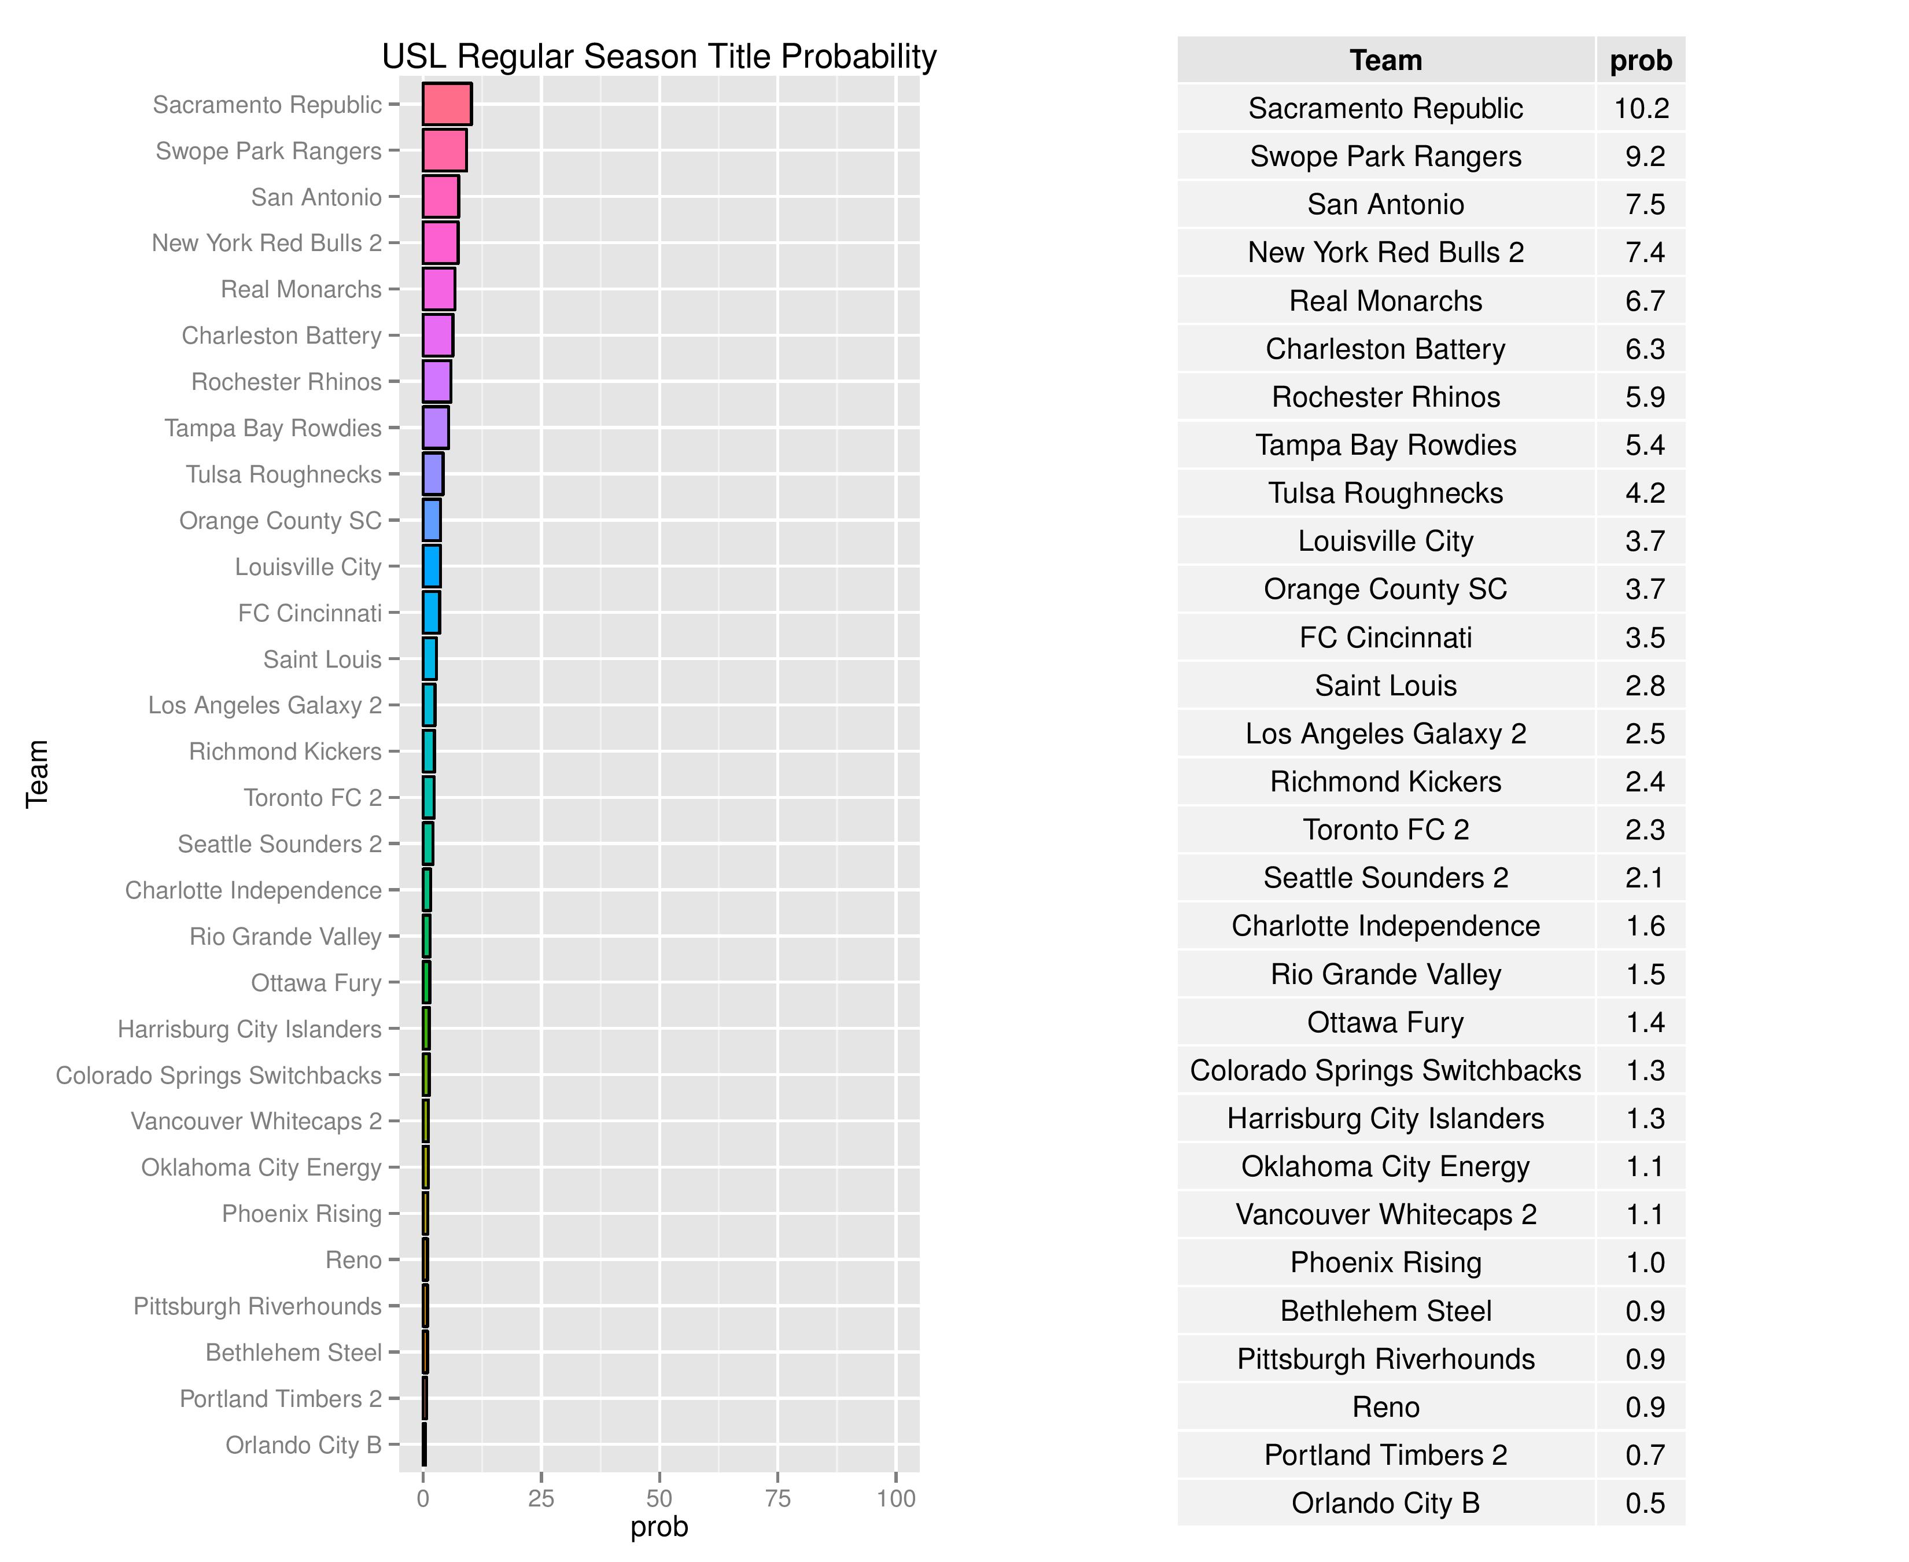Click the chart title 'USL Regular Season Title Probability'
The image size is (1909, 1562).
(x=658, y=56)
